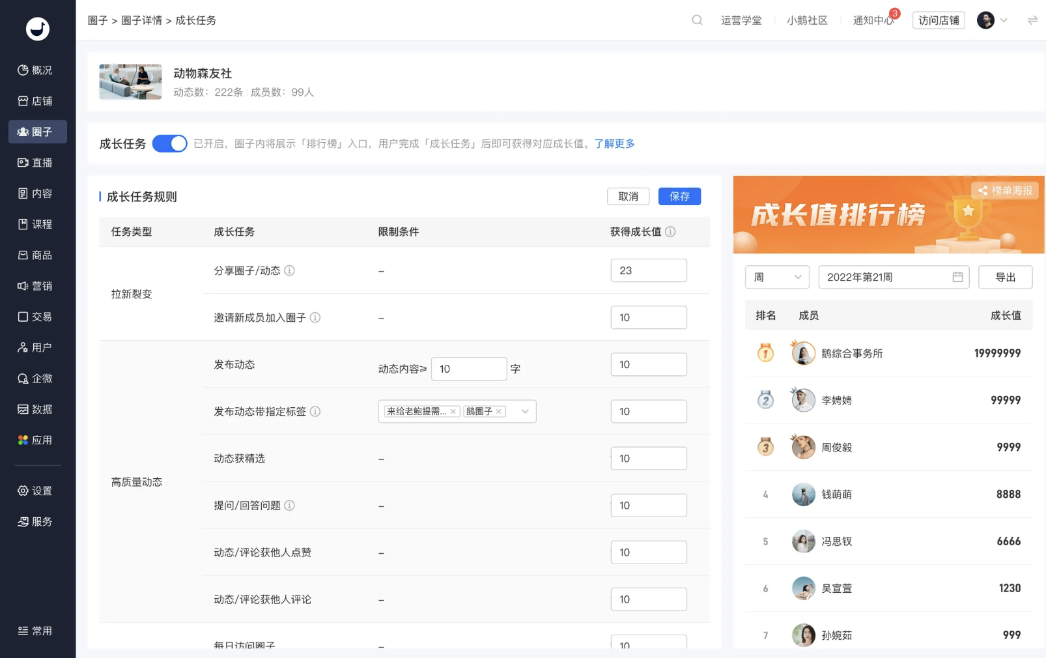
Task: Click the 分享圈子/动态 growth value field
Action: [x=648, y=270]
